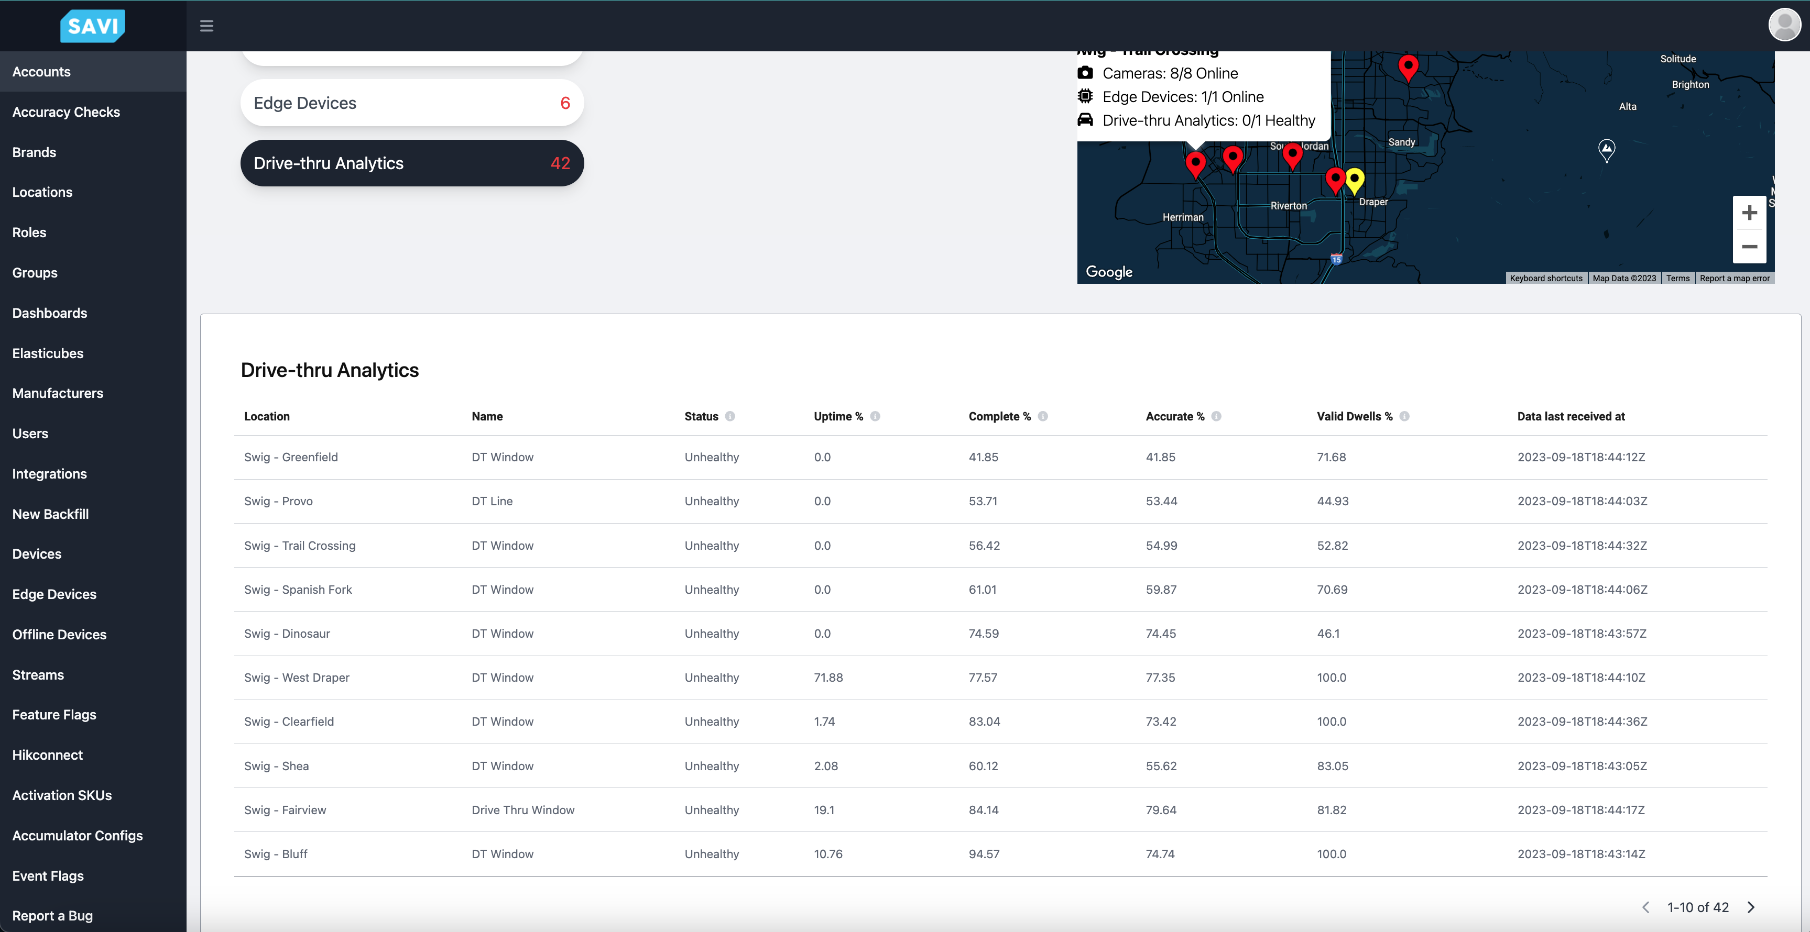Click the SAVI logo
The image size is (1810, 932).
(x=92, y=26)
